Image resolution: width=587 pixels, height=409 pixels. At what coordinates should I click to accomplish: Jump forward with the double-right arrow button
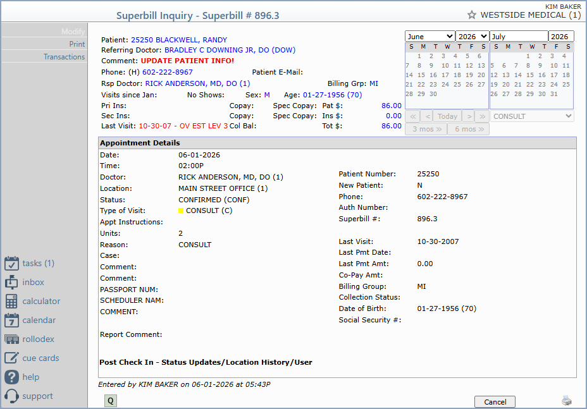coord(482,116)
